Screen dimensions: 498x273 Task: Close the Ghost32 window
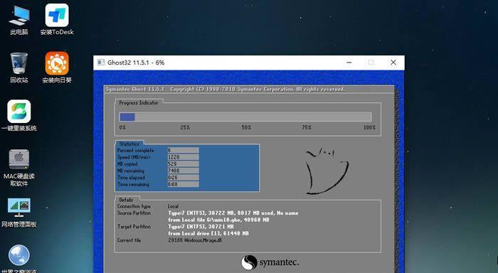pyautogui.click(x=393, y=63)
